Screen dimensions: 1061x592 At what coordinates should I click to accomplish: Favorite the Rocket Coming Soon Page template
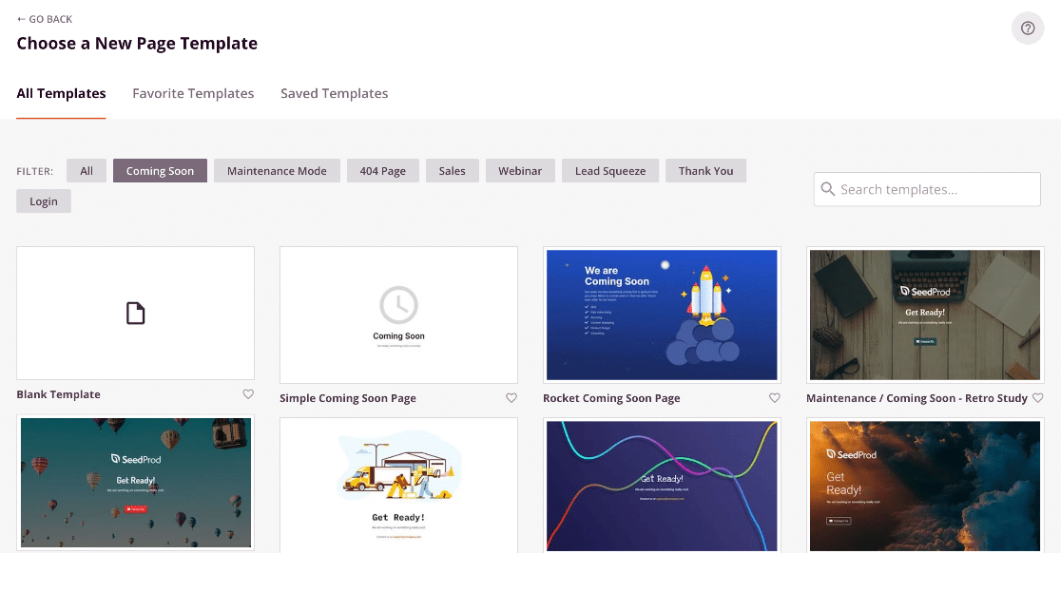(x=774, y=398)
